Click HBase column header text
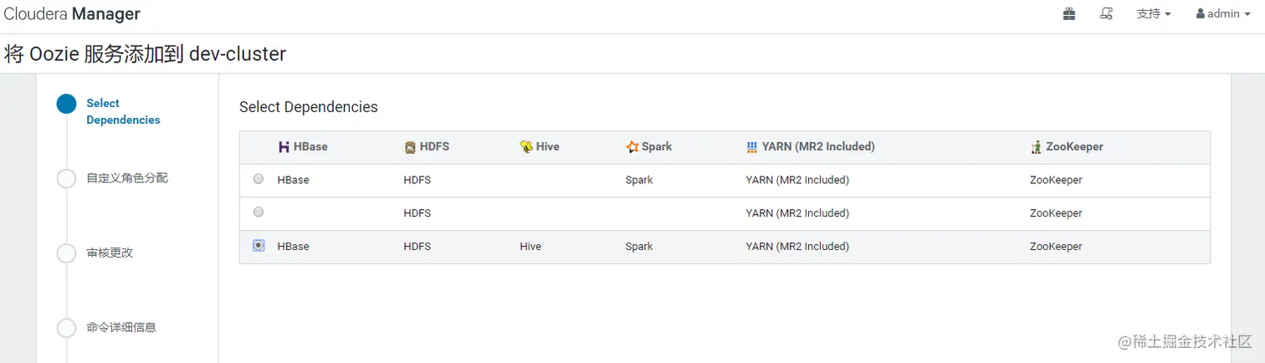This screenshot has width=1265, height=363. (310, 146)
